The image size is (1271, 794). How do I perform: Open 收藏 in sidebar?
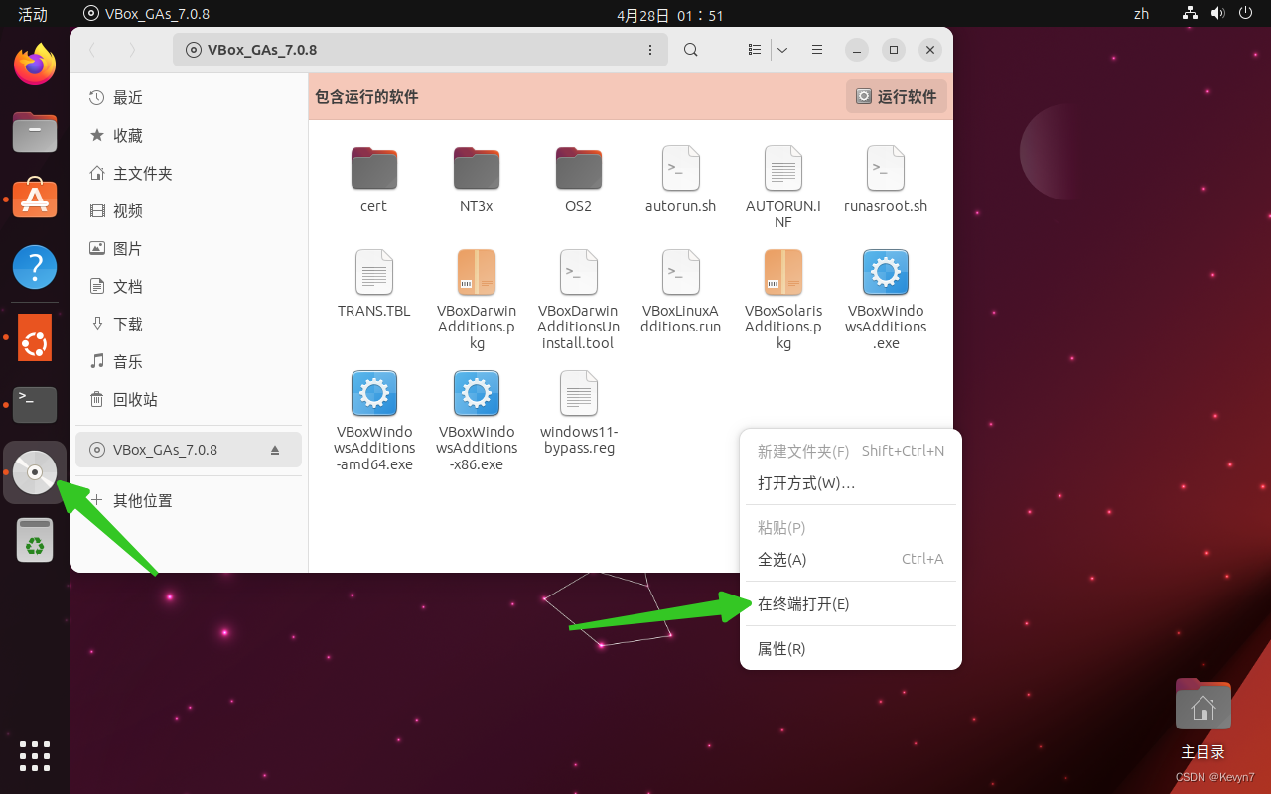[x=189, y=135]
